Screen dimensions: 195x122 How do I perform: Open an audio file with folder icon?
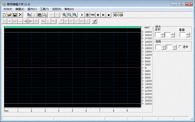click(x=9, y=15)
